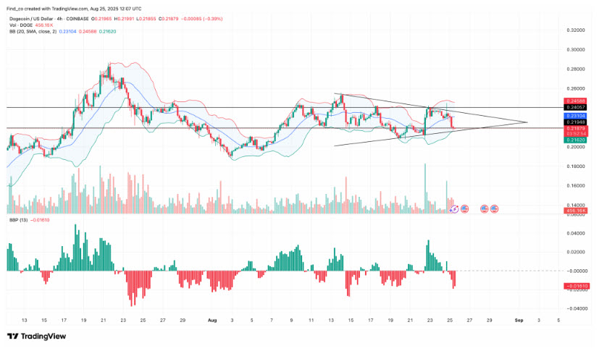Click the TradingView logo at the bottom left
The image size is (599, 351).
pyautogui.click(x=36, y=336)
